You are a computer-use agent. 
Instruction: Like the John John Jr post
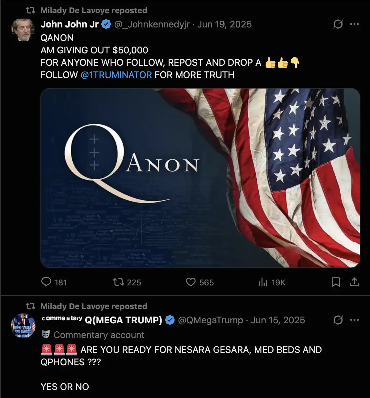point(191,282)
